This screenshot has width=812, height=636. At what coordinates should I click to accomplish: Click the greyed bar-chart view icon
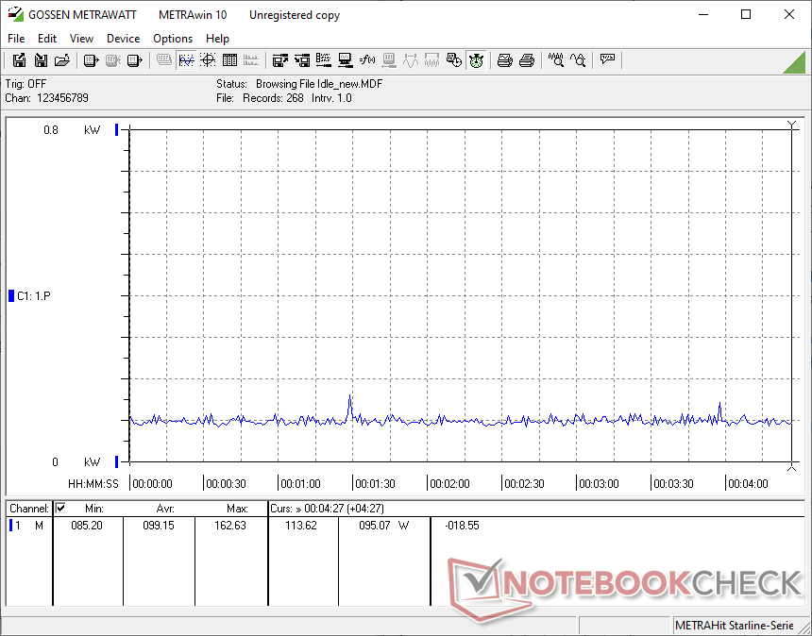[251, 60]
